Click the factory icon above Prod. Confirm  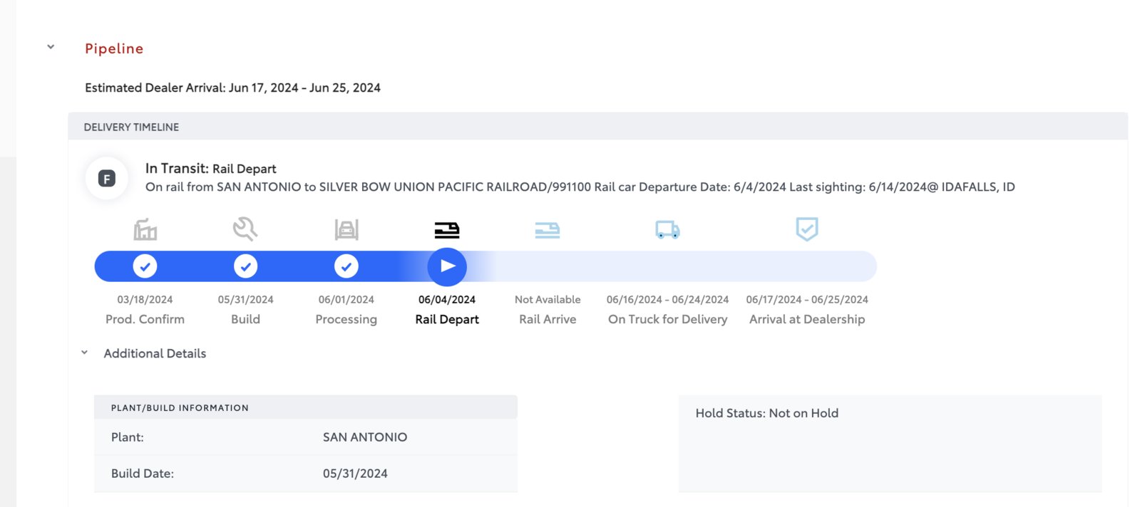point(145,229)
